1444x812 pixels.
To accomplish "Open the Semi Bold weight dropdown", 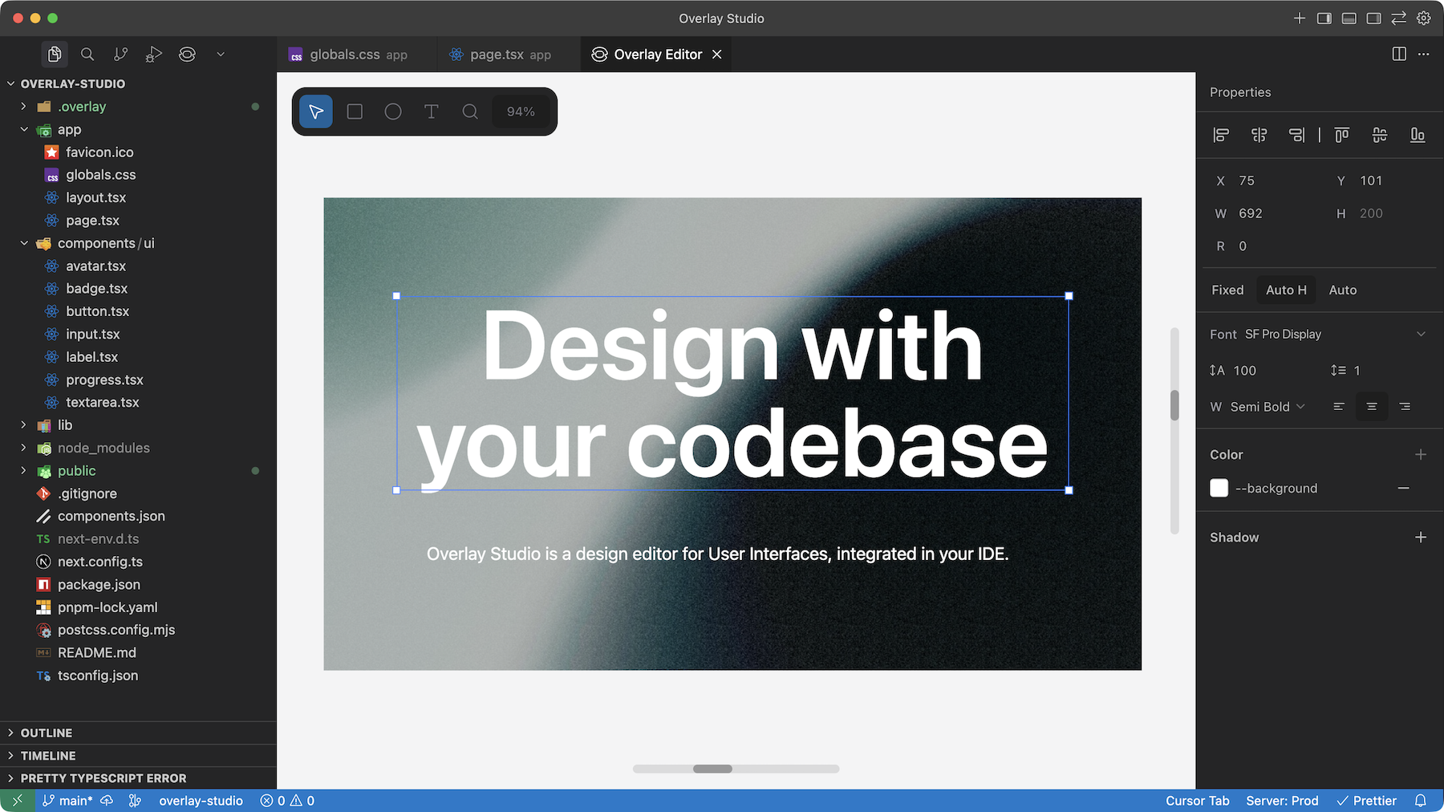I will pos(1268,407).
